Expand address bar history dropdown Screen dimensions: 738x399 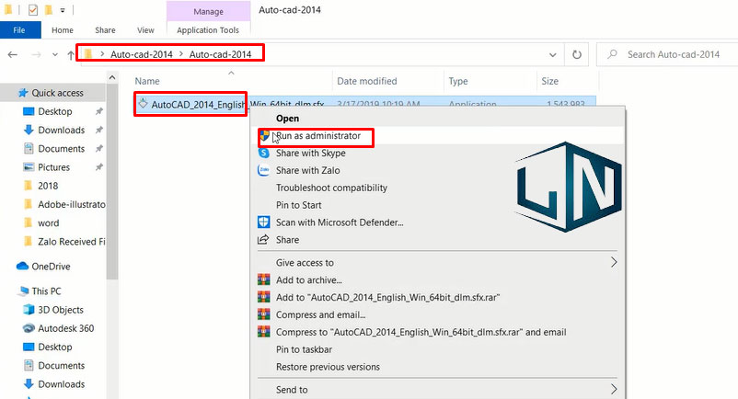click(x=552, y=55)
